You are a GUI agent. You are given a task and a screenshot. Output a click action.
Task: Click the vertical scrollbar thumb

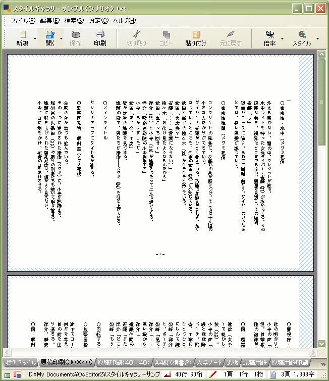[x=322, y=102]
